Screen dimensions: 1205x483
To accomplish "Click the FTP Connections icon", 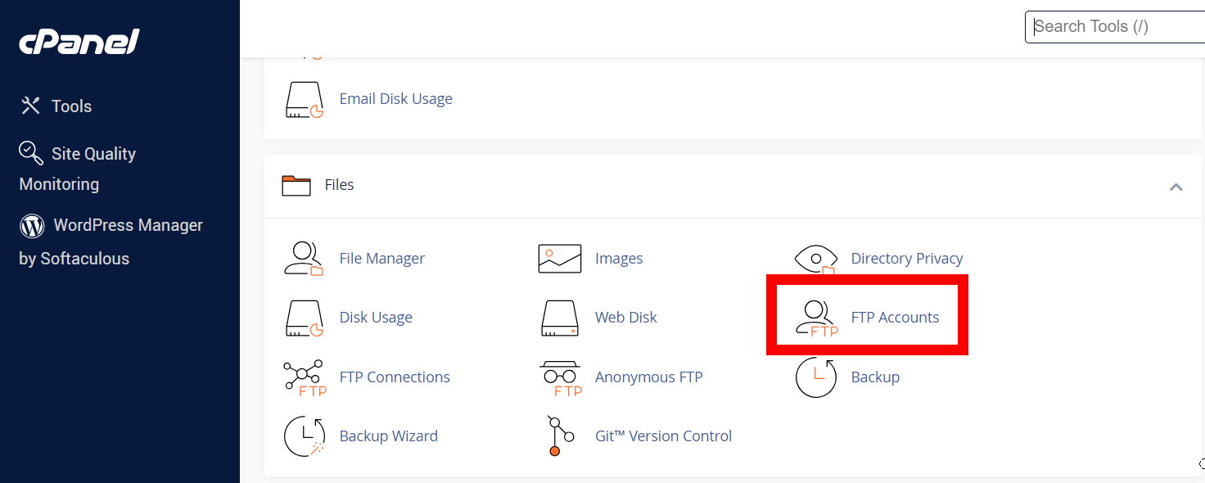I will [x=305, y=377].
